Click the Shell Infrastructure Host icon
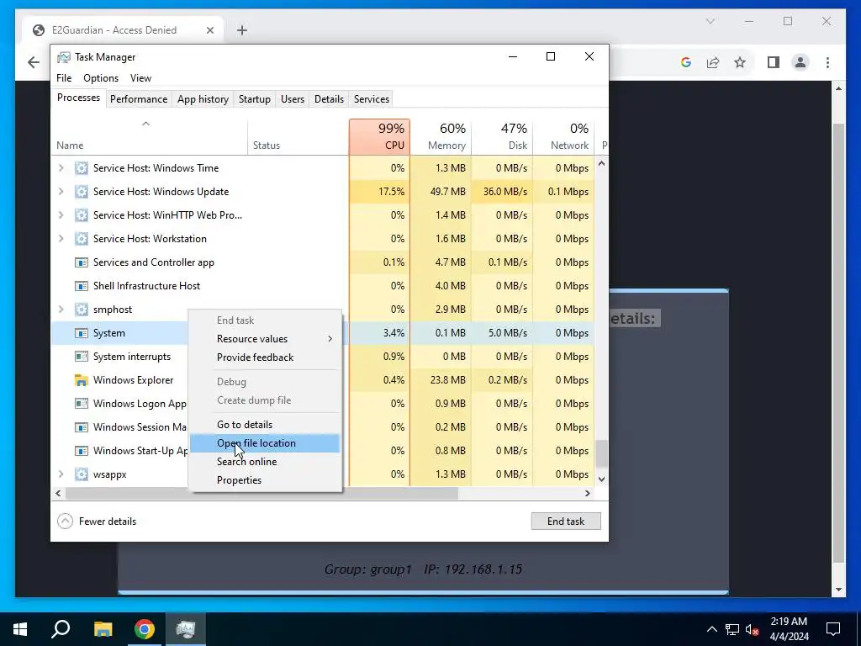The image size is (861, 646). coord(82,286)
